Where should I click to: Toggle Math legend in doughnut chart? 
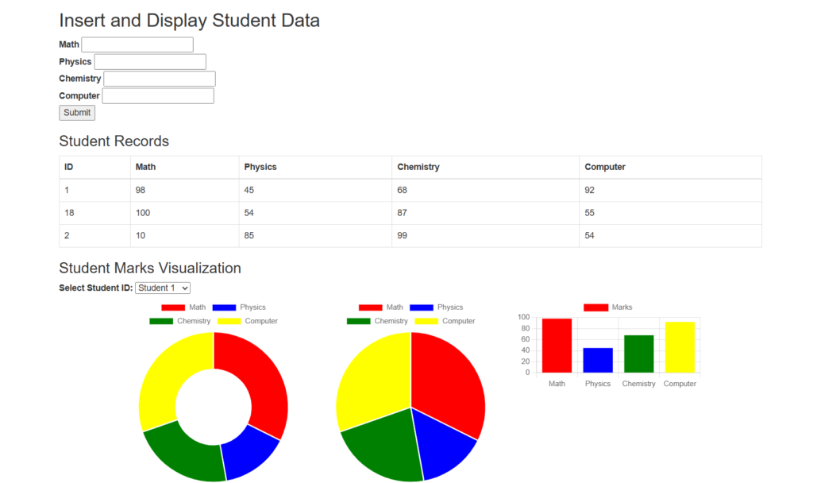183,307
